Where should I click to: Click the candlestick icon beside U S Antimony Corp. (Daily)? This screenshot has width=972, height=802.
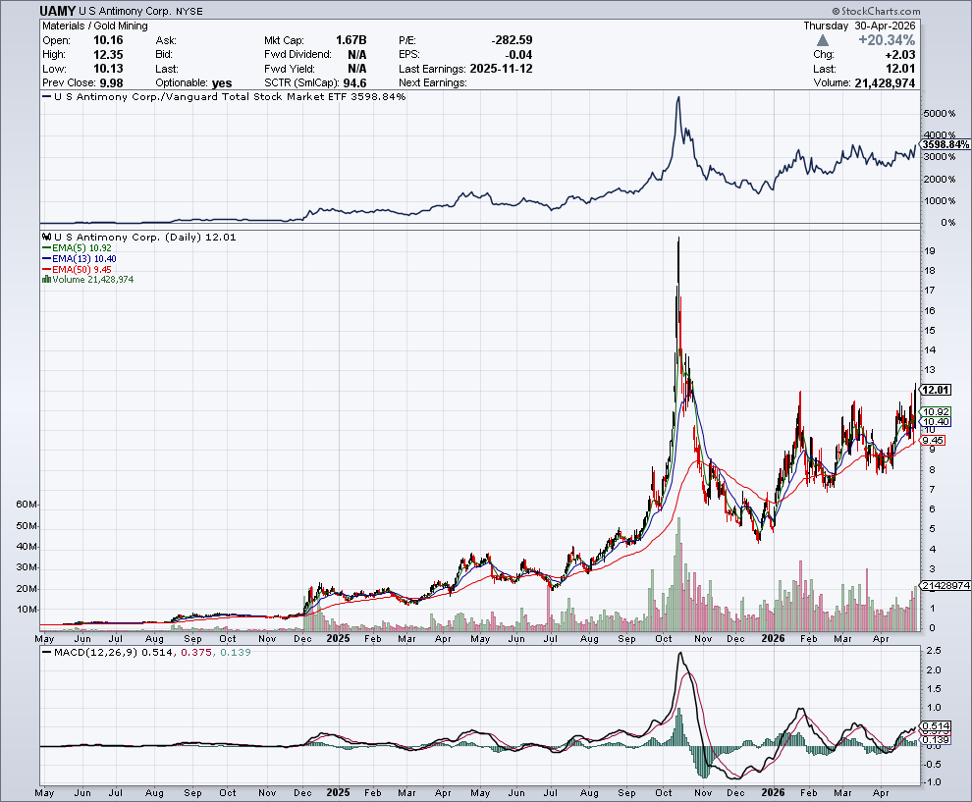(46, 237)
